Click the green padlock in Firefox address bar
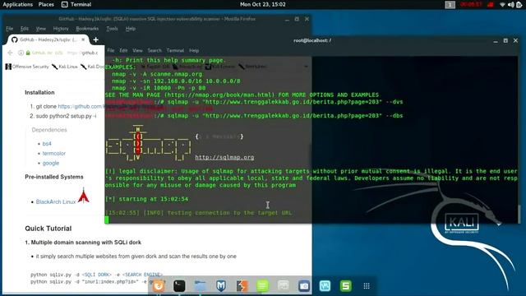 click(x=28, y=53)
